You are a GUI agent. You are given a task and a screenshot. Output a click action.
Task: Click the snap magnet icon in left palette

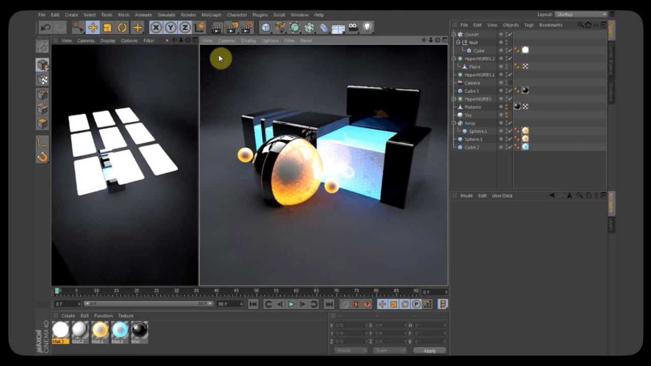pyautogui.click(x=42, y=157)
